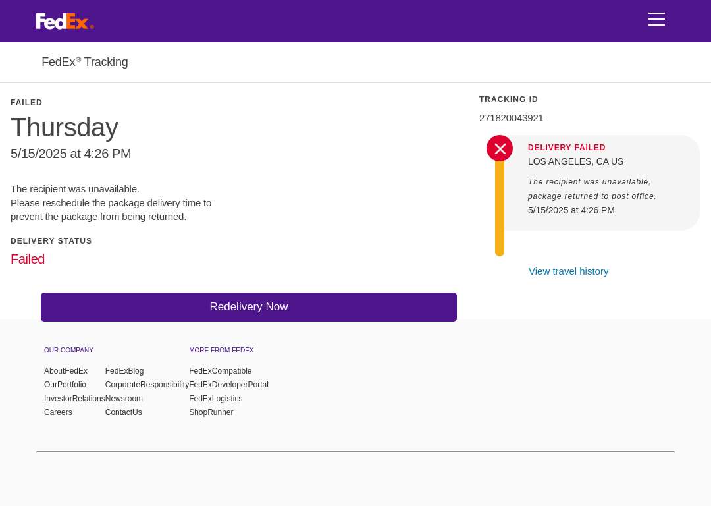This screenshot has width=711, height=506.
Task: Open the CorporateResponsibility footer link
Action: [147, 385]
